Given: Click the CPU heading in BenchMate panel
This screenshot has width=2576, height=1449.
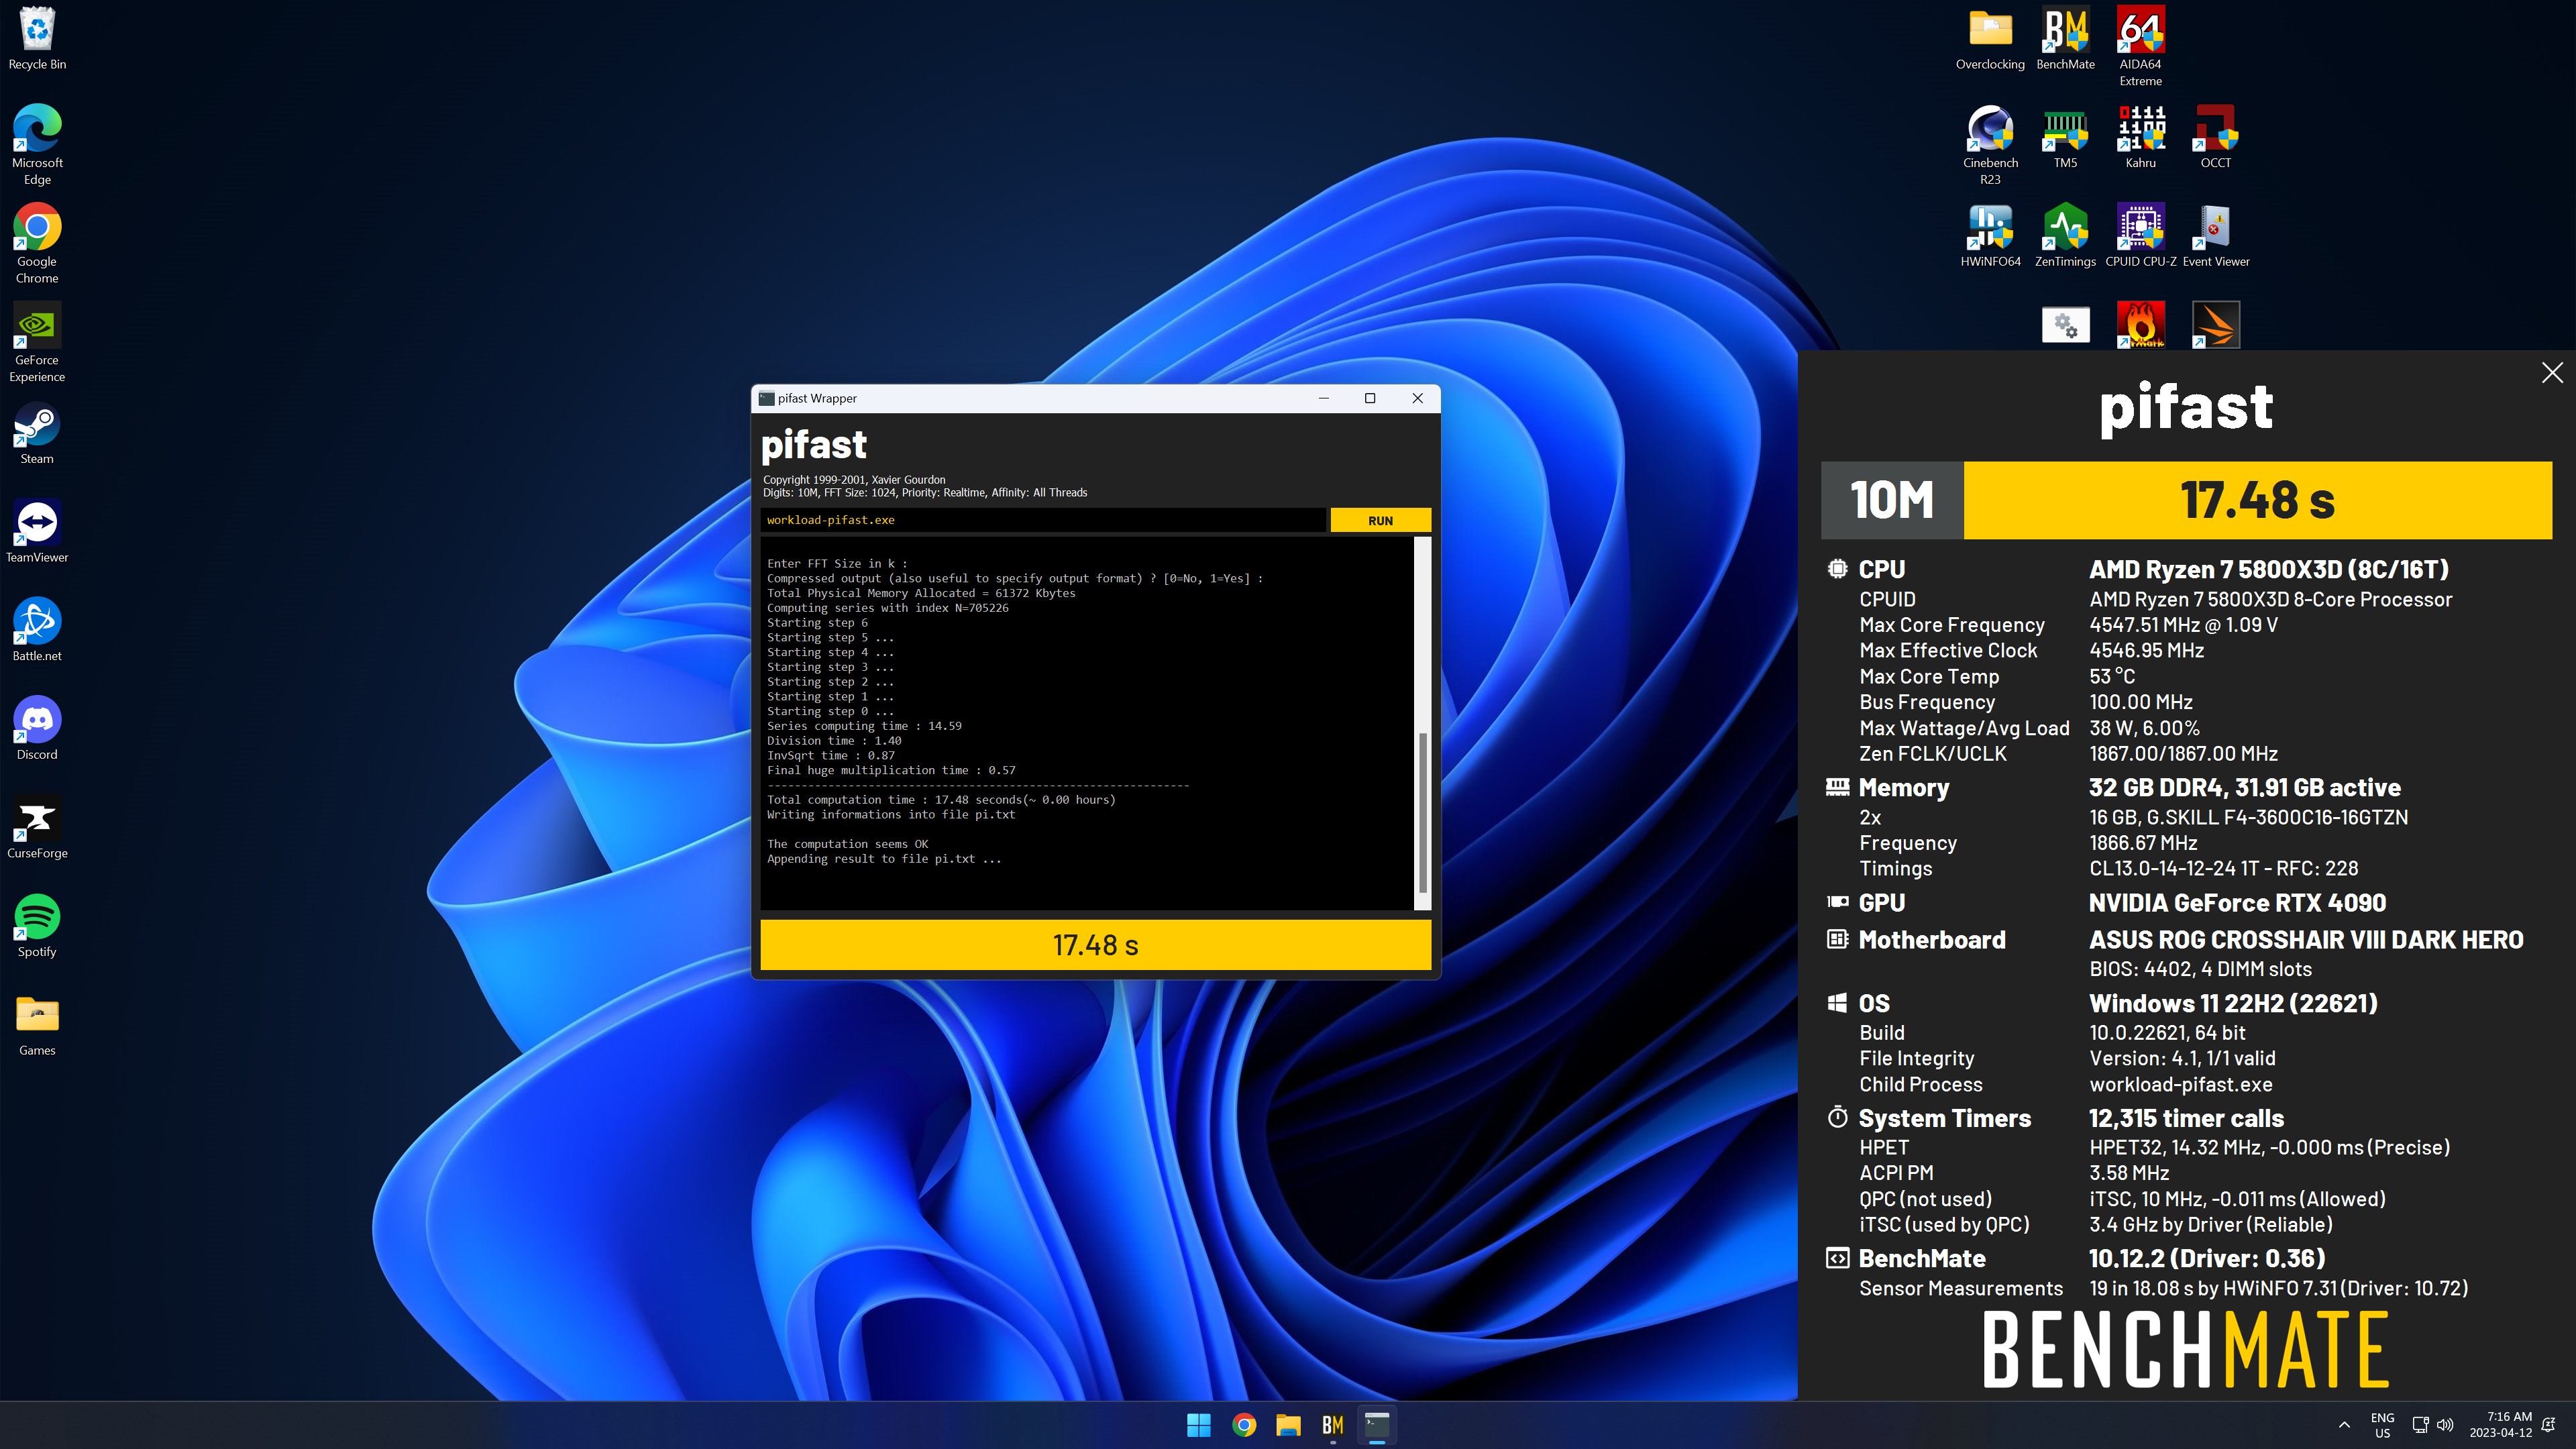Looking at the screenshot, I should (1881, 569).
